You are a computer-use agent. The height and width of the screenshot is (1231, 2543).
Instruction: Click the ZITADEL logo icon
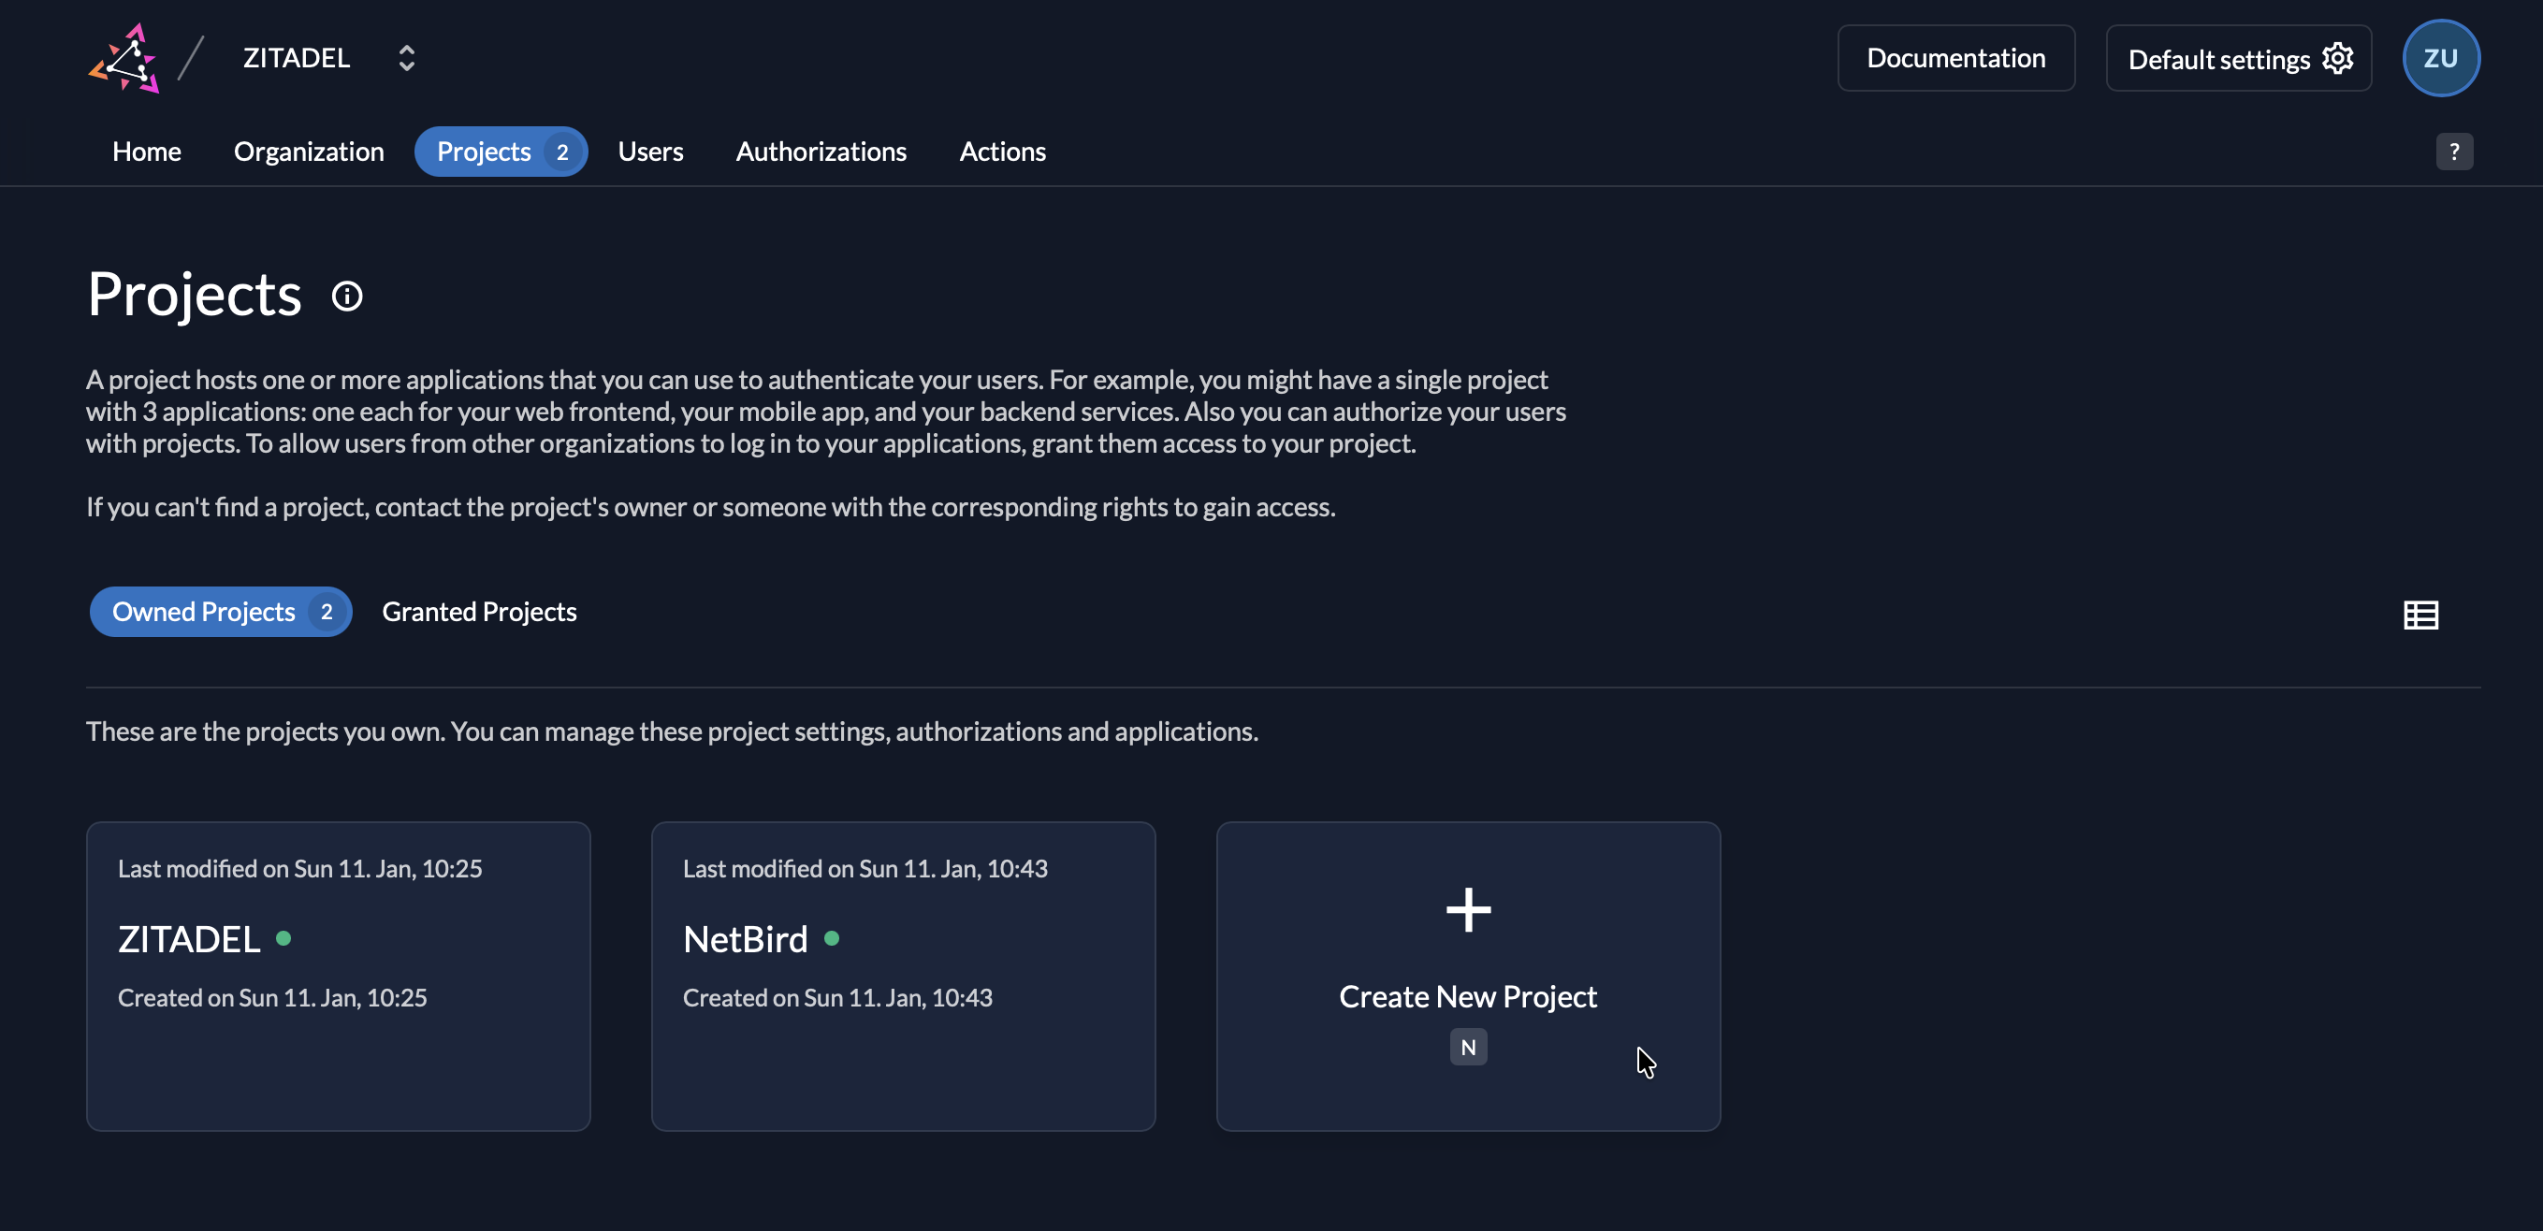click(124, 57)
